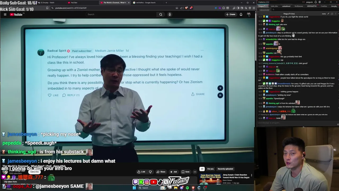Switch to the sukasblood Chatterino tab

pos(286,6)
